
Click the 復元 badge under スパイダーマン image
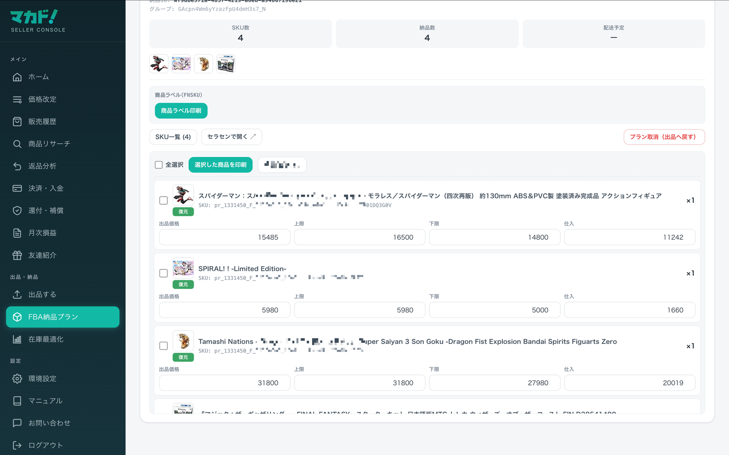[183, 212]
